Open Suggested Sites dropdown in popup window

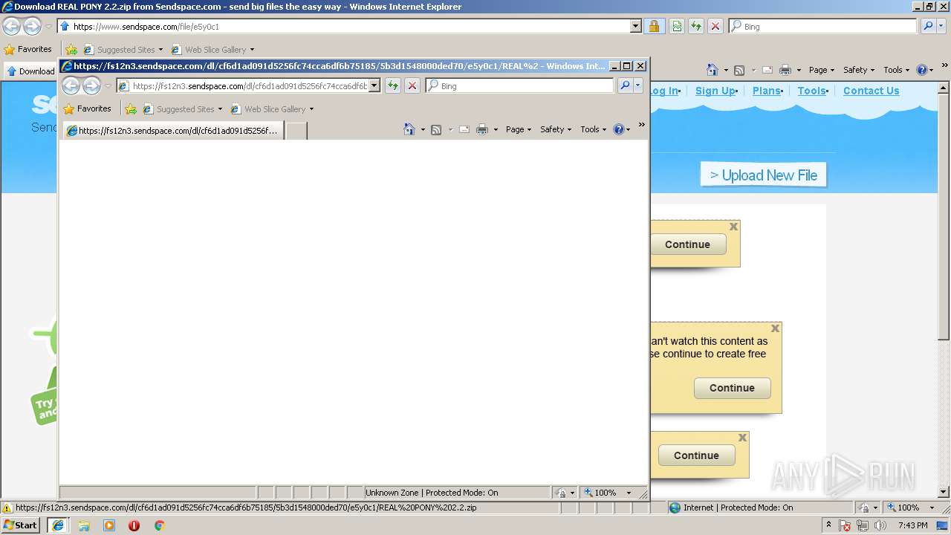click(184, 109)
